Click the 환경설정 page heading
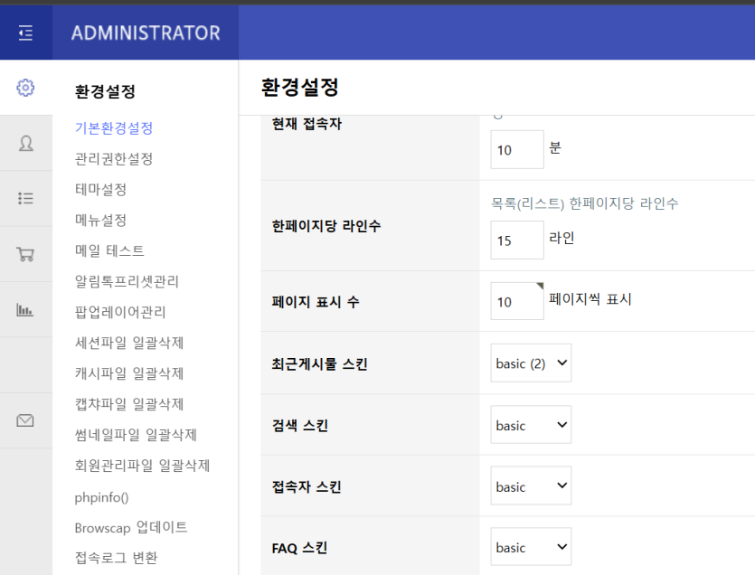 (300, 88)
